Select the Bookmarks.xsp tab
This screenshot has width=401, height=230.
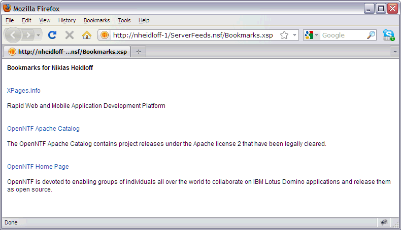(68, 52)
